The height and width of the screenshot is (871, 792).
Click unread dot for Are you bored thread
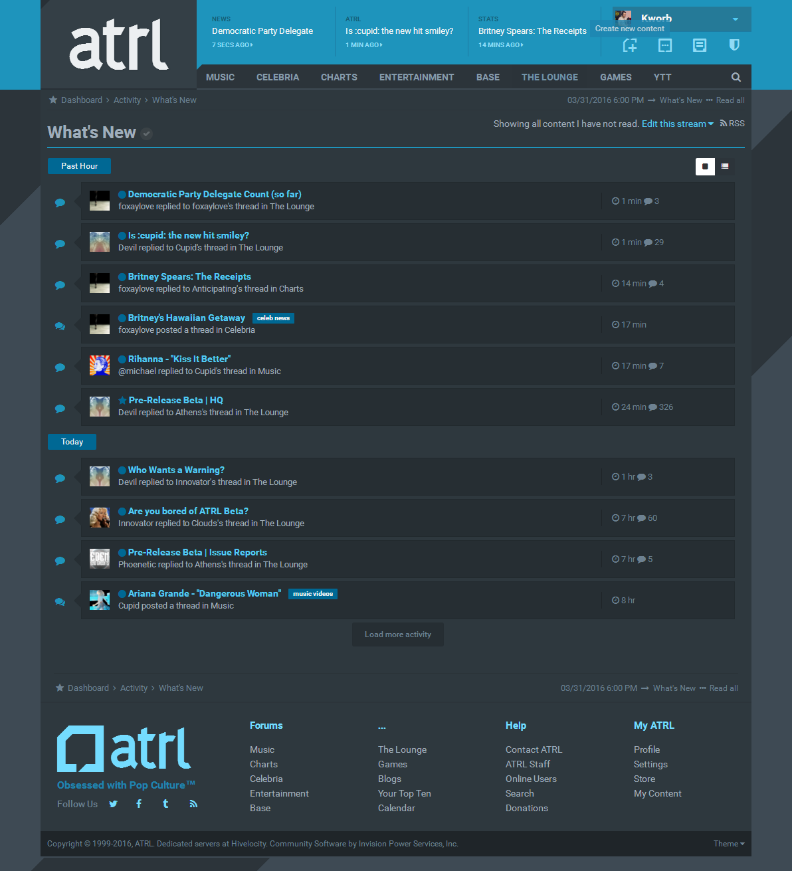click(122, 512)
